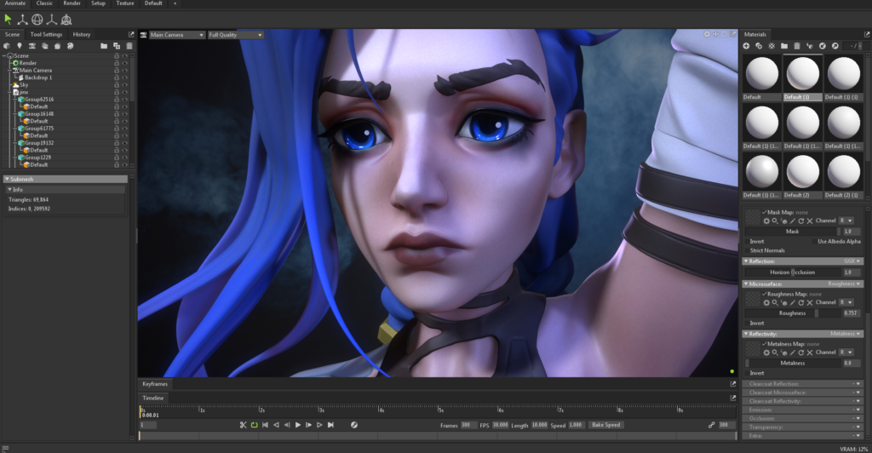Click the new folder icon in Scene panel
Viewport: 872px width, 453px height.
104,45
